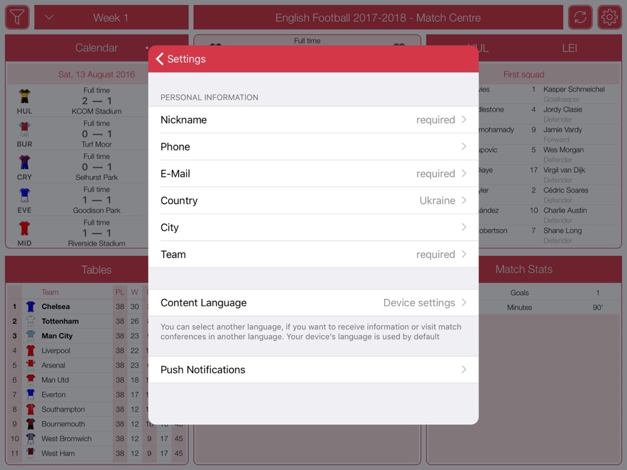
Task: Open the Riverside Stadium match row
Action: [97, 232]
